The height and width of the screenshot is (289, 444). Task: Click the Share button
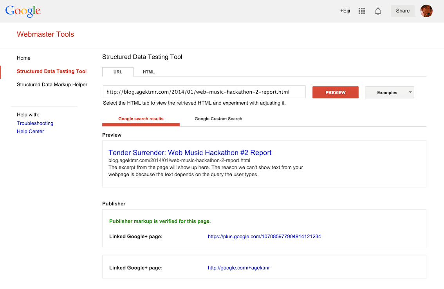tap(402, 11)
